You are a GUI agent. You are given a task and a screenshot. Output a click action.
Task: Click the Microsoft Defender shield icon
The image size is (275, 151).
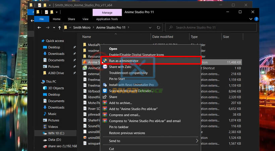105,91
